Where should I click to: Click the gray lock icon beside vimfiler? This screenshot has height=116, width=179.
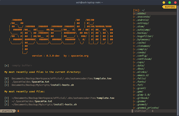tap(152, 111)
